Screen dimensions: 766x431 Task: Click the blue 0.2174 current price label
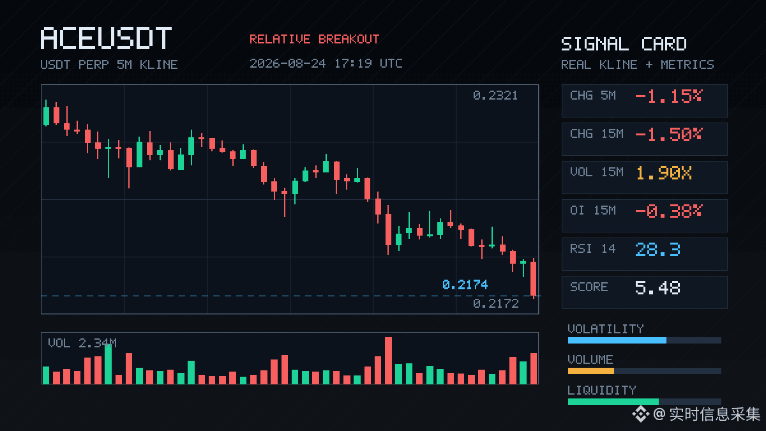[465, 285]
